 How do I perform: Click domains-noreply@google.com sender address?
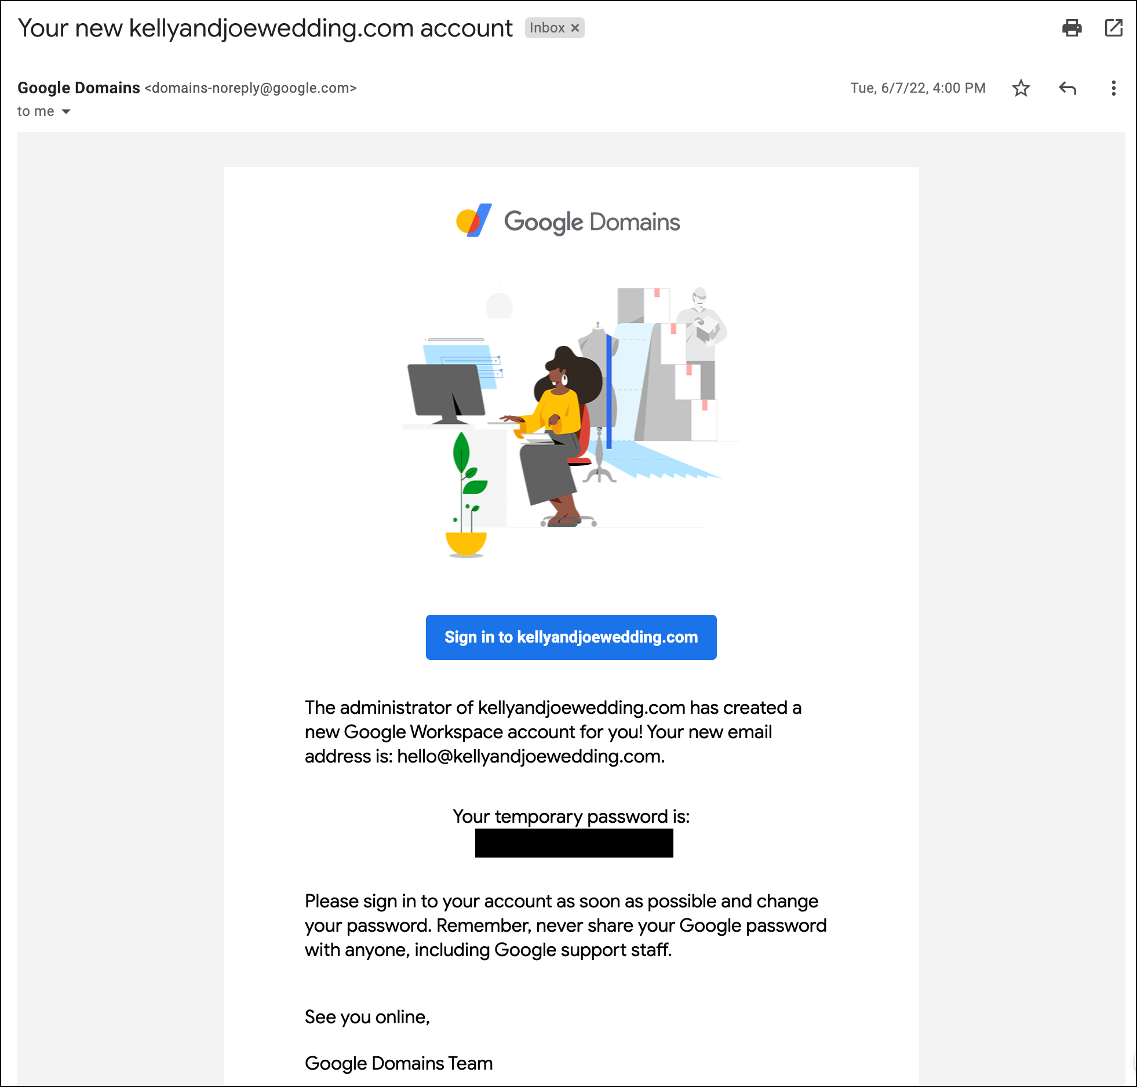coord(250,88)
